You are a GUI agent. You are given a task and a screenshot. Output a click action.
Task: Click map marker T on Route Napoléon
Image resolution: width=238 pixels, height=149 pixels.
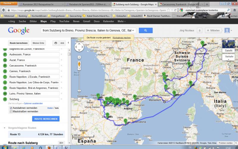pyautogui.click(x=166, y=87)
